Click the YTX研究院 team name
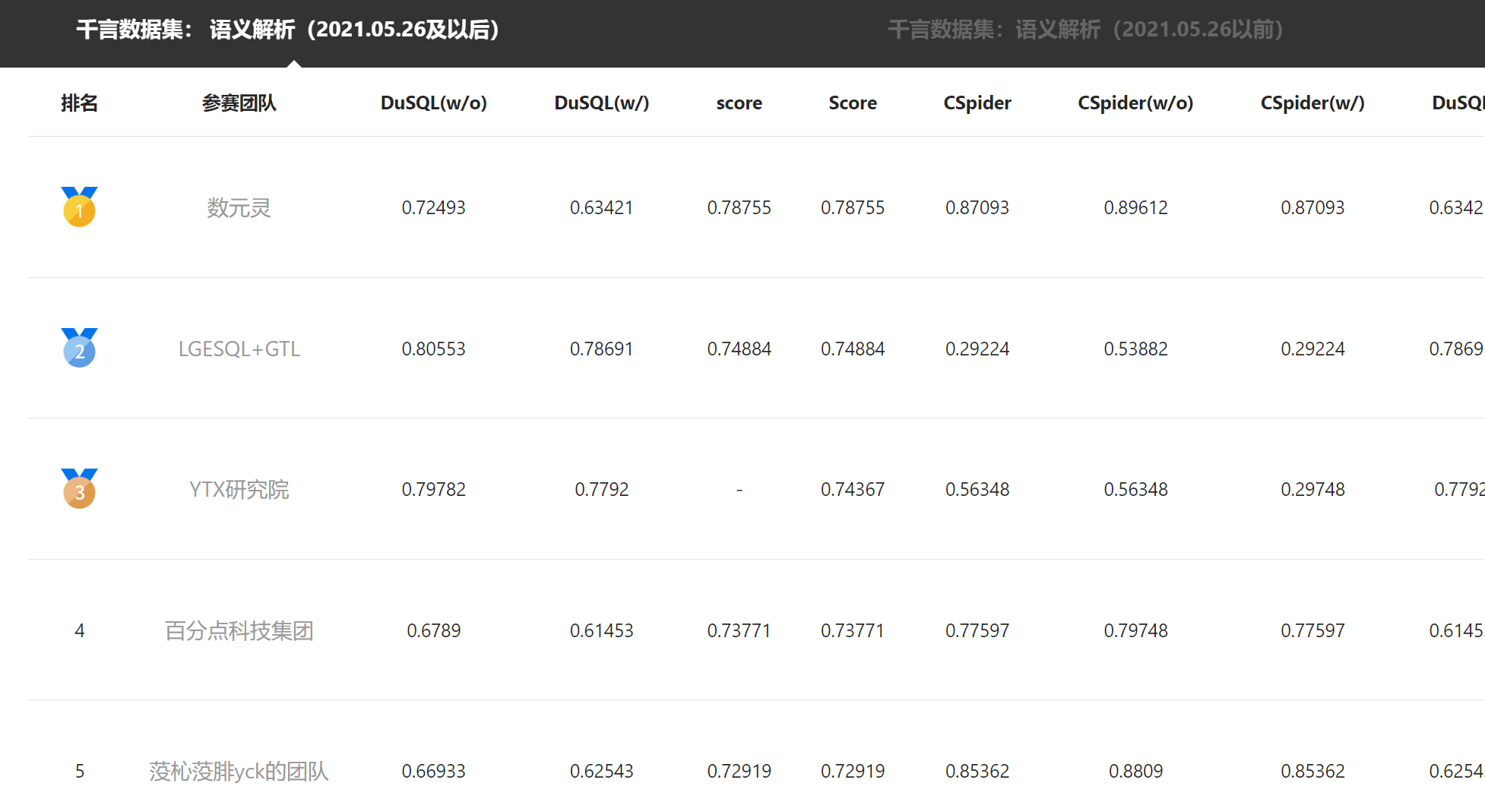The height and width of the screenshot is (802, 1485). [239, 489]
